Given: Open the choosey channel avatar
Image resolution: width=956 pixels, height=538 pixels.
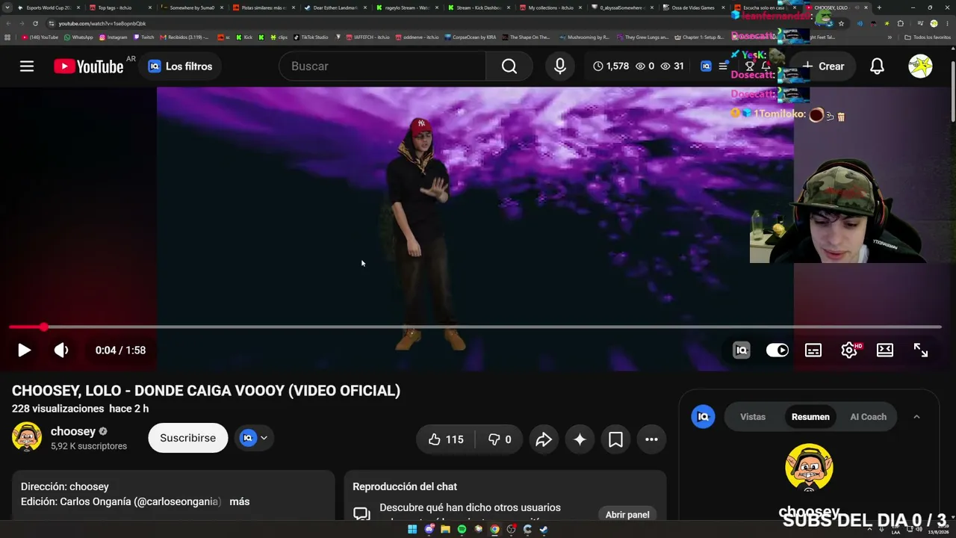Looking at the screenshot, I should [x=27, y=437].
